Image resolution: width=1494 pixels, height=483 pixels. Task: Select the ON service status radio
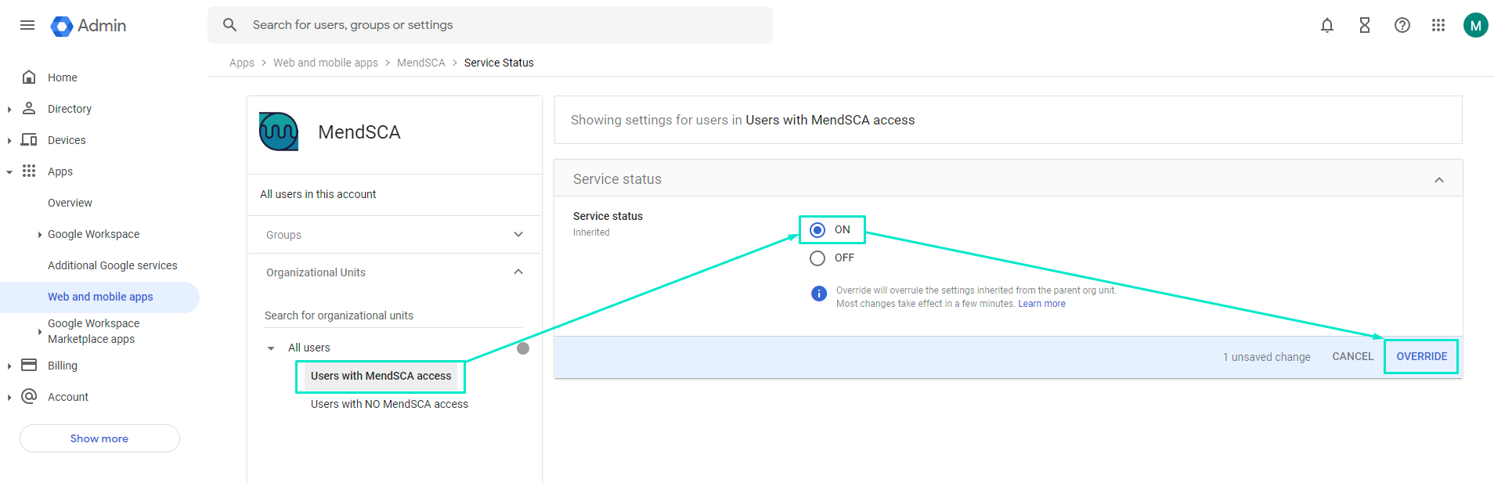pos(817,230)
